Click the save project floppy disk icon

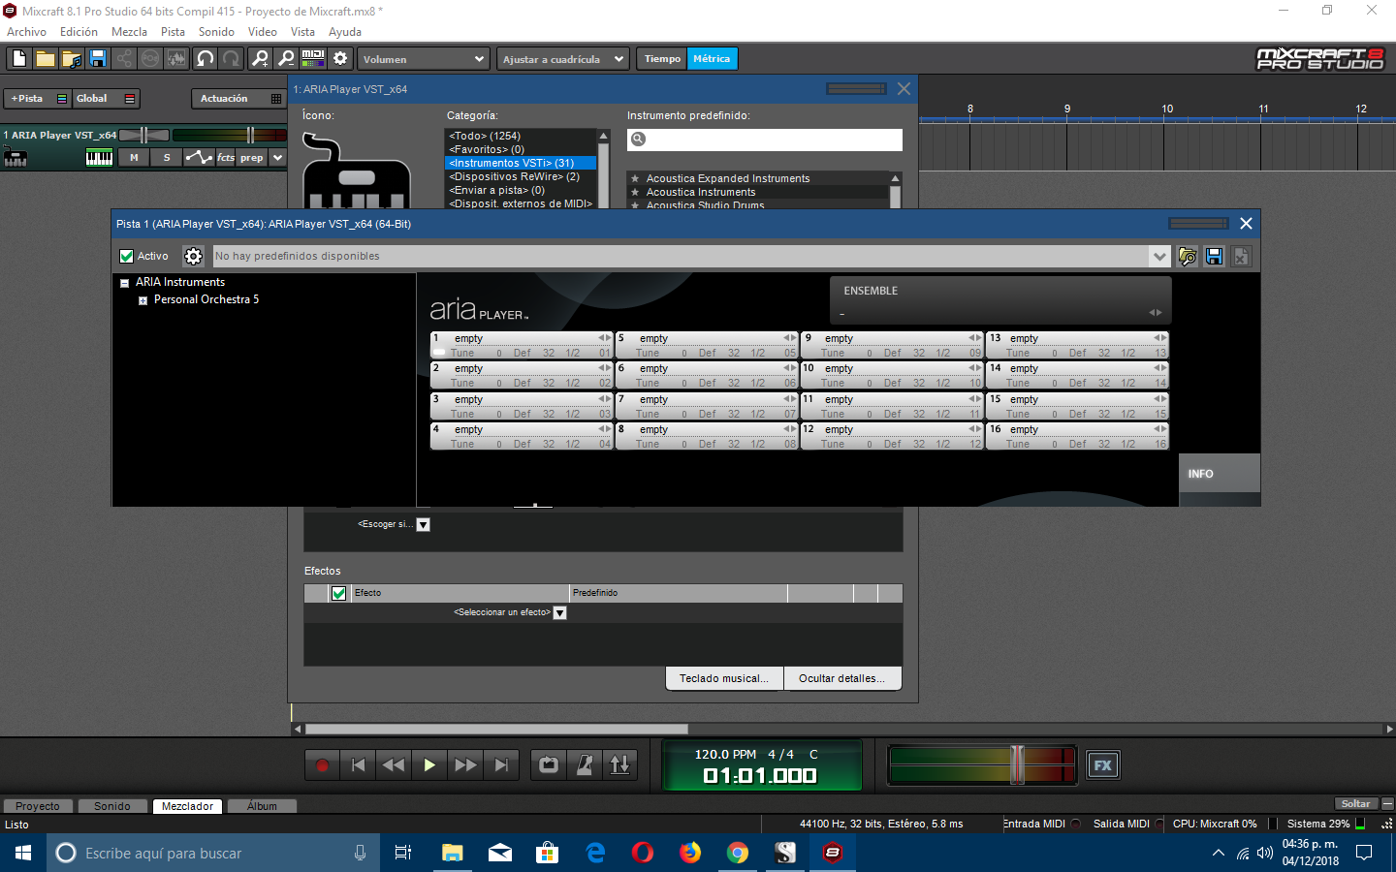(98, 59)
